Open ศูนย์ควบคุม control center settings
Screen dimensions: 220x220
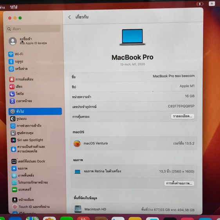pyautogui.click(x=22, y=133)
